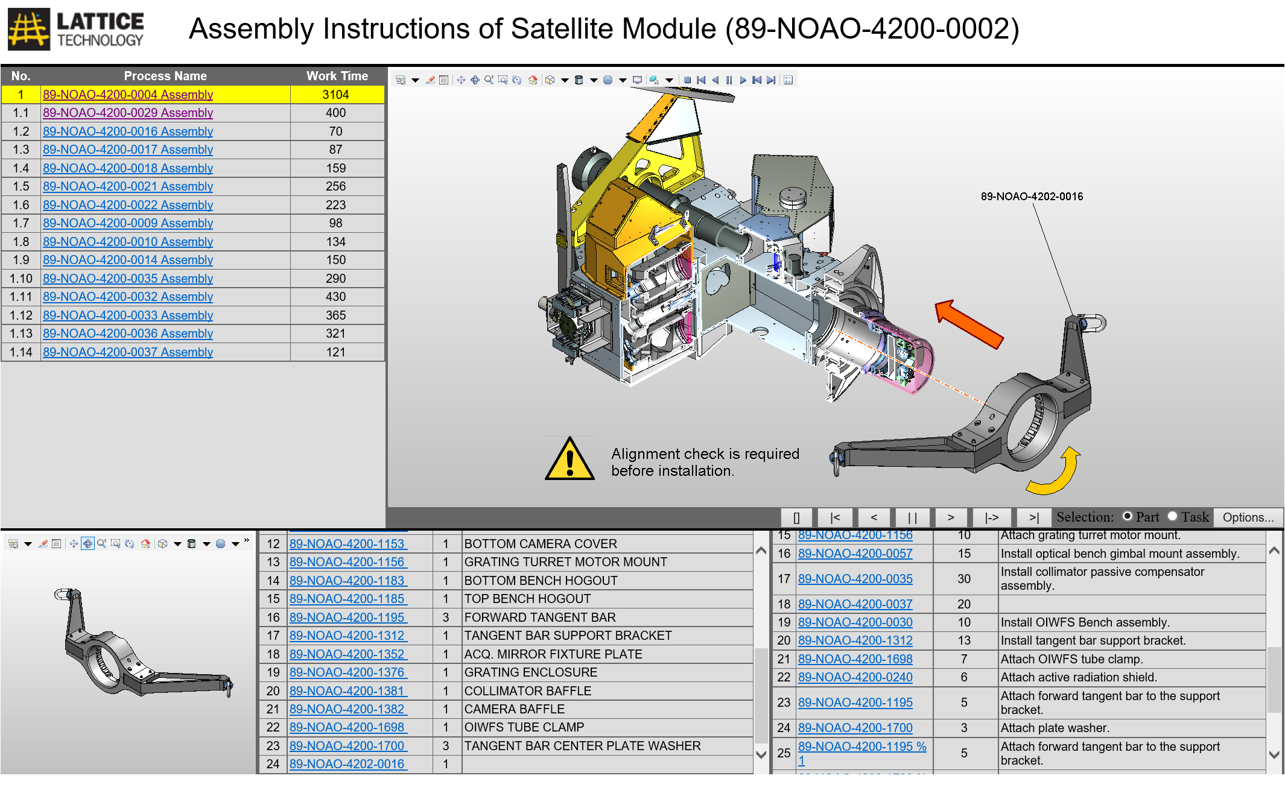1285x793 pixels.
Task: Click the Home view icon in part preview toolbar
Action: pyautogui.click(x=145, y=543)
